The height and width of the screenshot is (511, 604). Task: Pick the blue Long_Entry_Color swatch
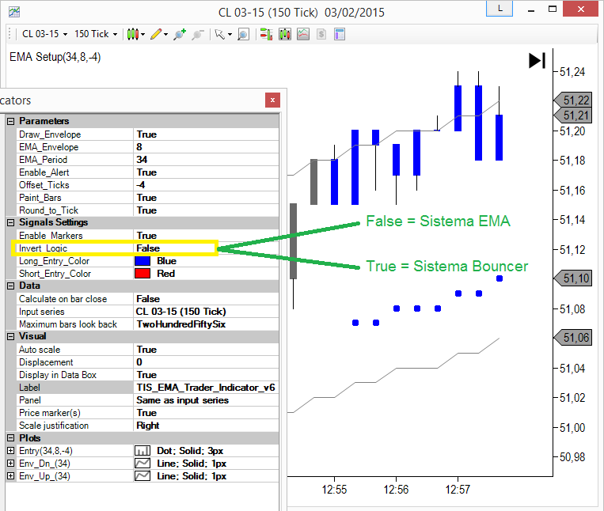(x=142, y=261)
